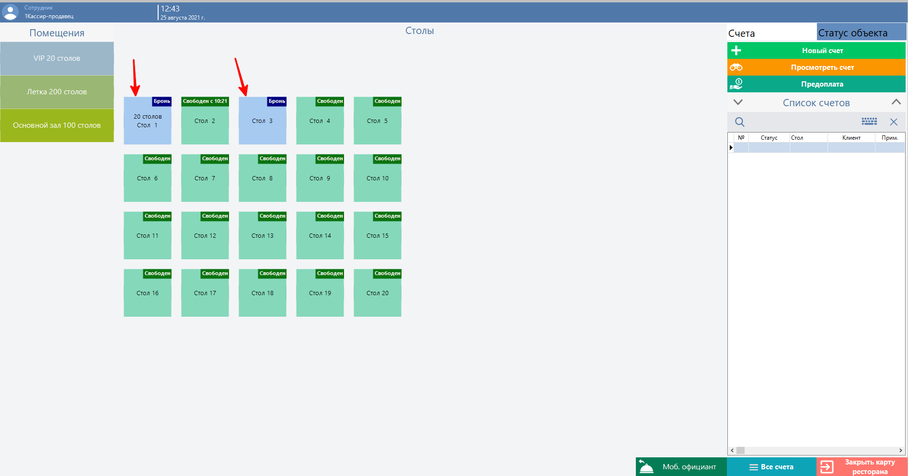Expand list with down chevron beside Список счетов
The image size is (908, 476).
(738, 102)
